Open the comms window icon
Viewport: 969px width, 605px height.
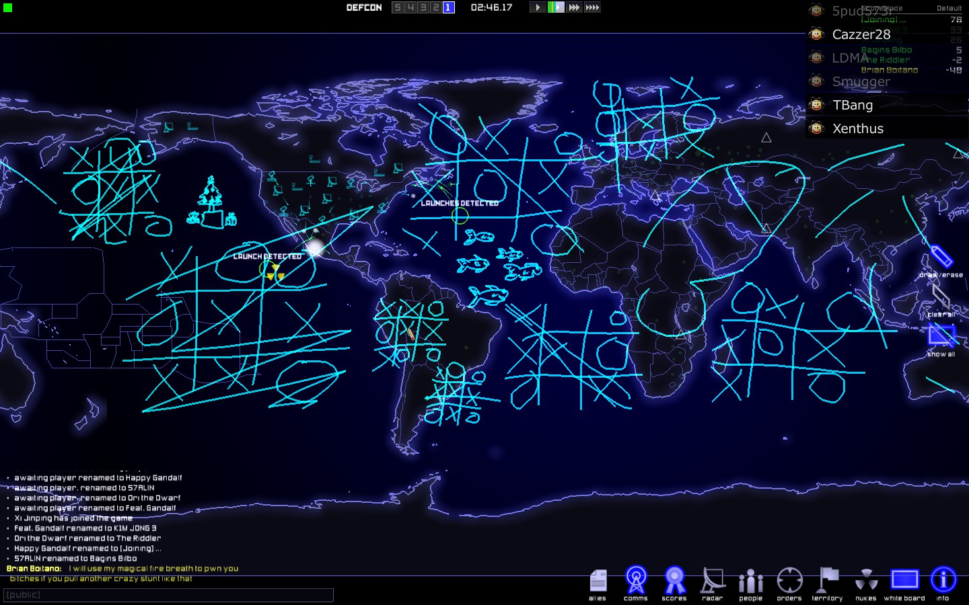(636, 584)
